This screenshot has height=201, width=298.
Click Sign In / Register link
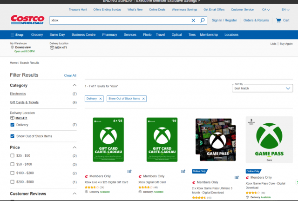224,20
